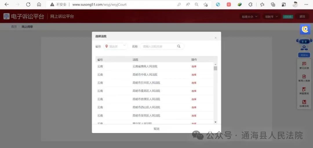
Task: Select 昆明市五华区人民法院 via its 选择 link
Action: pyautogui.click(x=194, y=83)
